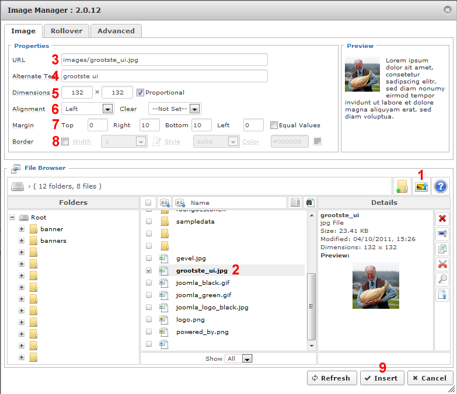
Task: Switch to the Advanced tab
Action: coord(116,31)
